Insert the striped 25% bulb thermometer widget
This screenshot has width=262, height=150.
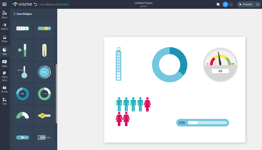coord(23,72)
